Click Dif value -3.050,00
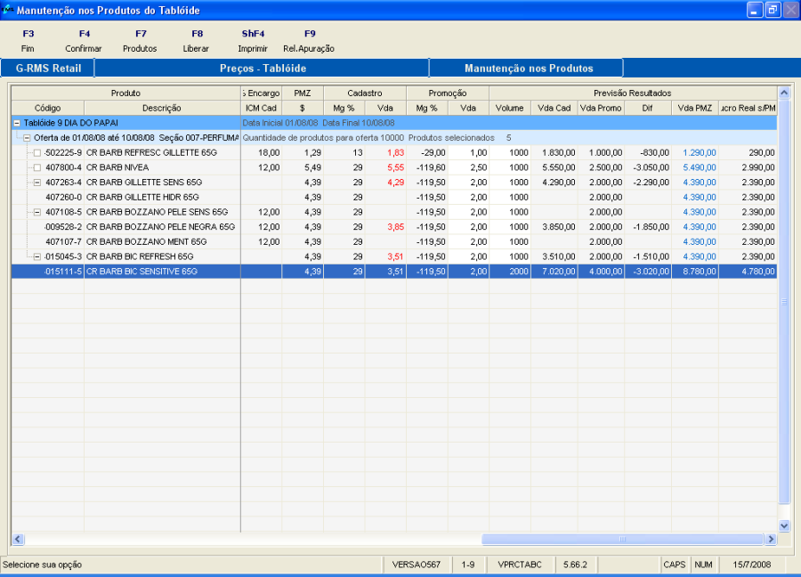The image size is (801, 577). click(x=651, y=167)
